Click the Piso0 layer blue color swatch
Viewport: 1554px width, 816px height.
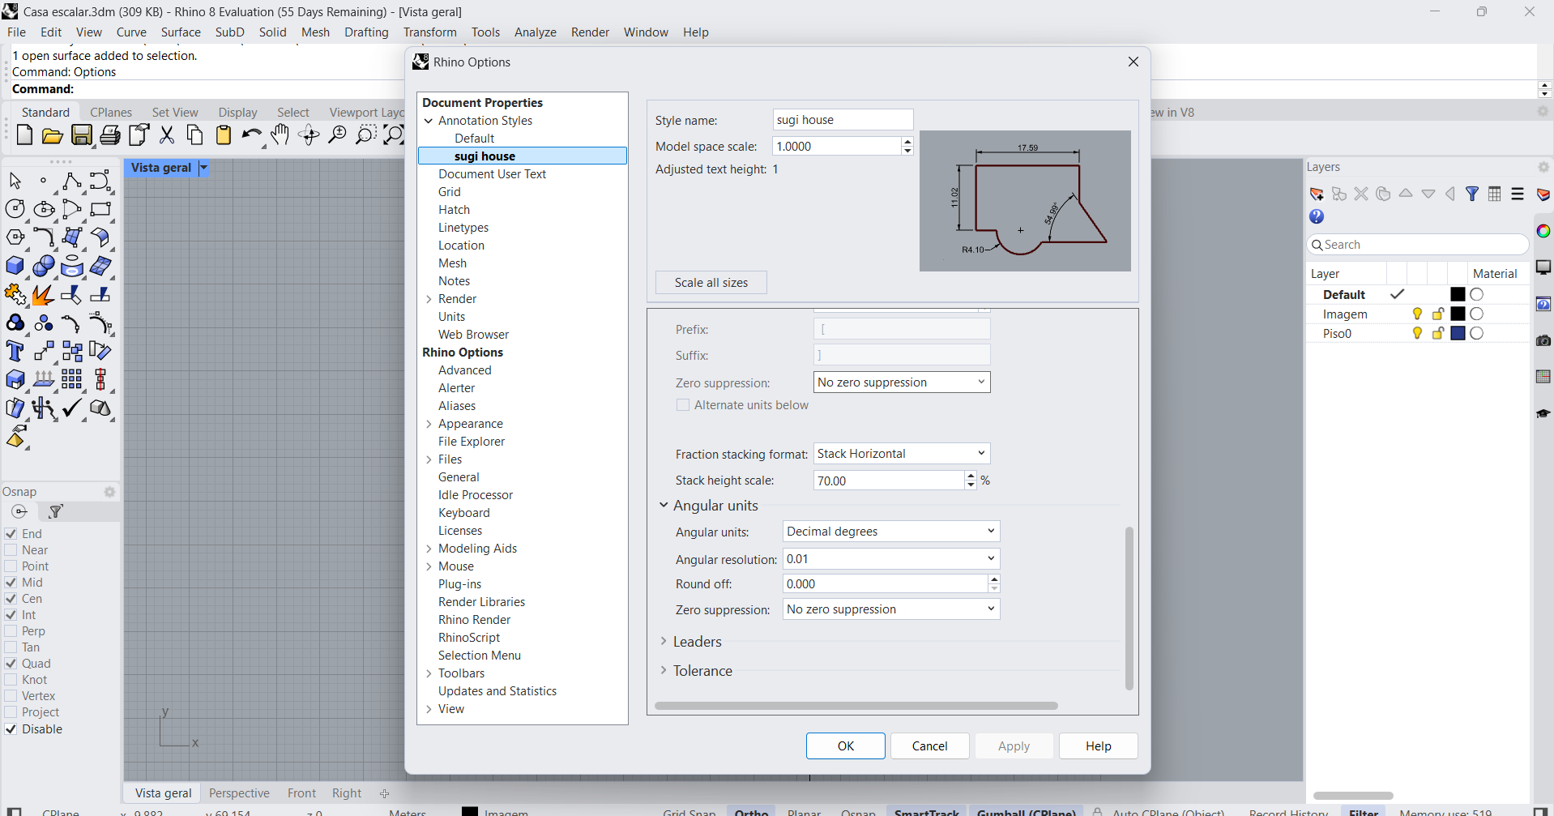pos(1458,333)
